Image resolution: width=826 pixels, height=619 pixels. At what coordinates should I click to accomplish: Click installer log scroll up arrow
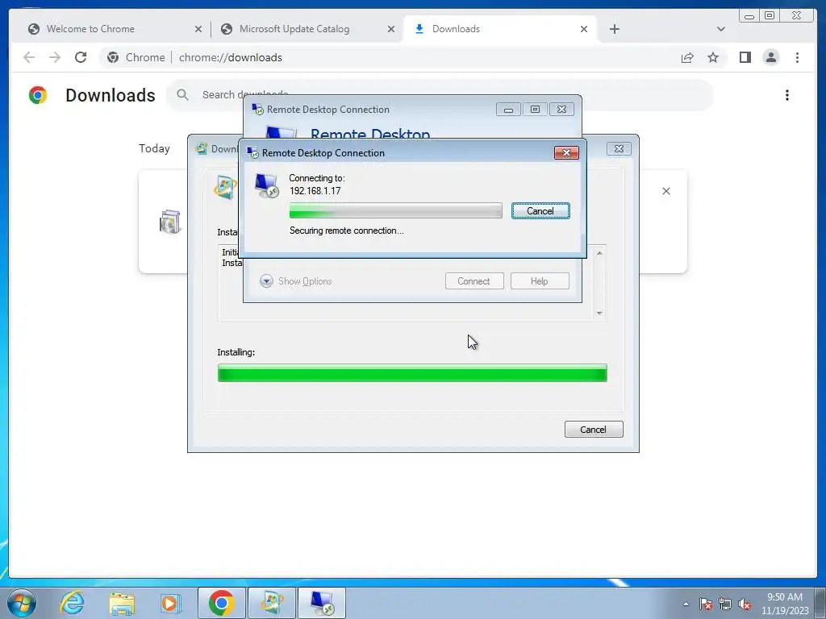pyautogui.click(x=599, y=253)
